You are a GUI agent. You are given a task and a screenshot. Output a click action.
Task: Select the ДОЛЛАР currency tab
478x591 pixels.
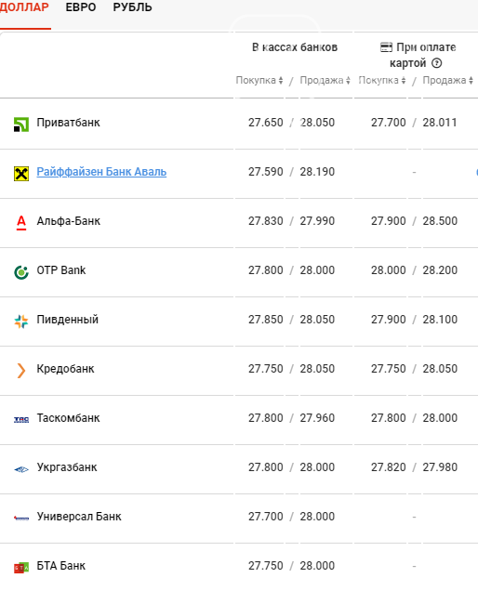point(24,7)
